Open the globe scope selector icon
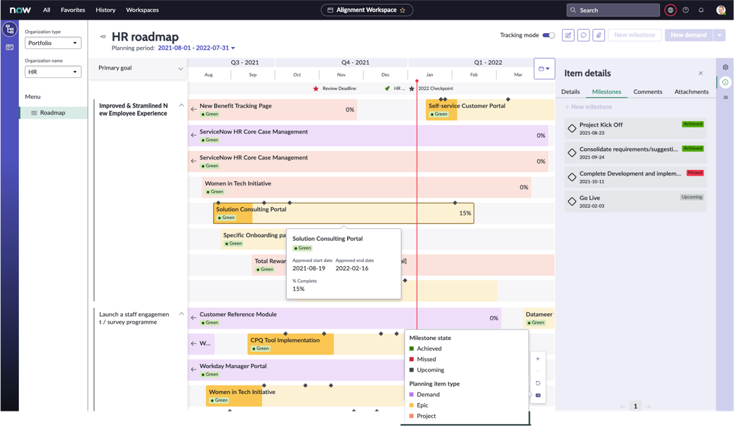The image size is (735, 427). tap(670, 10)
